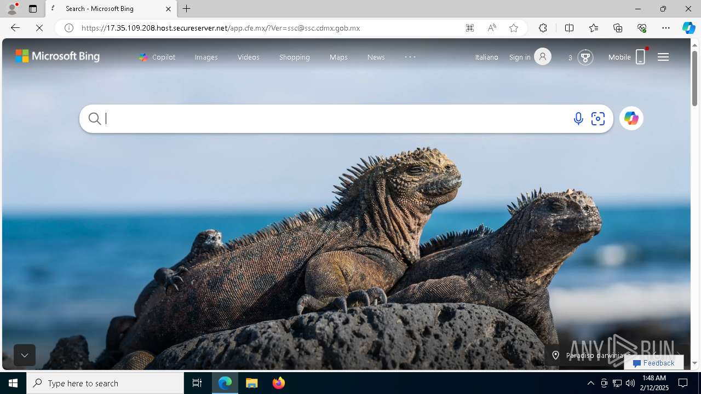This screenshot has height=394, width=701.
Task: Click the address bar URL
Action: point(221,28)
